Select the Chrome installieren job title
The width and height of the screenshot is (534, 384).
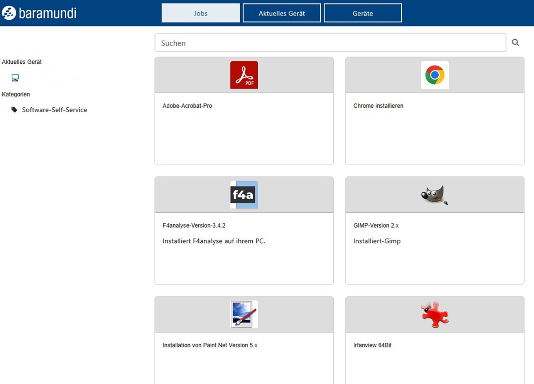pyautogui.click(x=378, y=106)
